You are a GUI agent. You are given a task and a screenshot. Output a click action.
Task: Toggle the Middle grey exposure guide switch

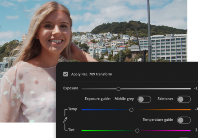click(x=144, y=99)
